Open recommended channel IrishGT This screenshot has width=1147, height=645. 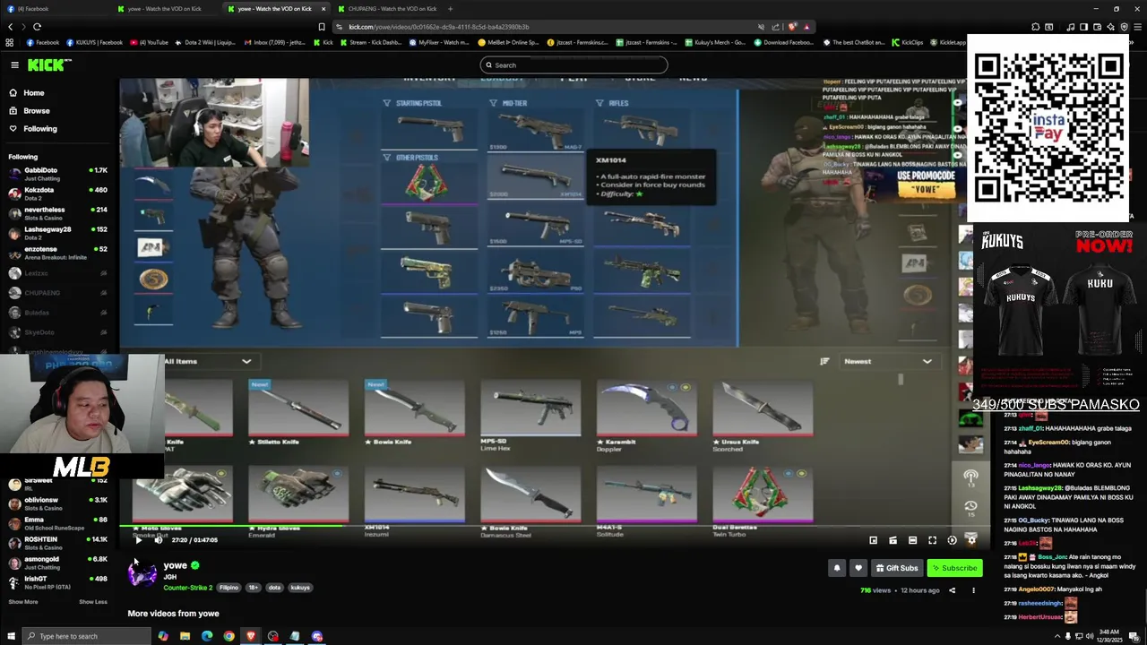pyautogui.click(x=58, y=582)
